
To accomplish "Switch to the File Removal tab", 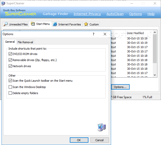I will pyautogui.click(x=25, y=42).
